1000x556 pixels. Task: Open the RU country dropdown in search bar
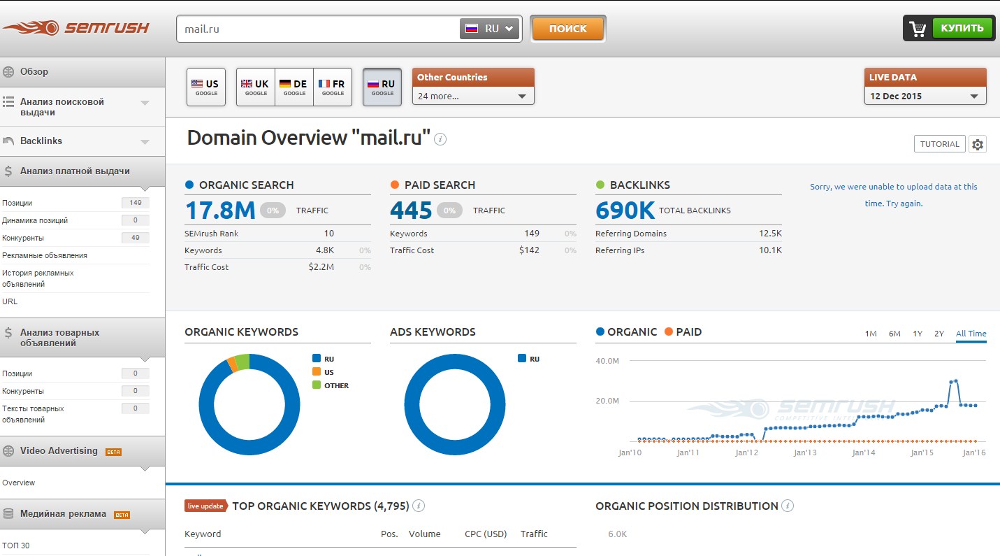pos(490,29)
